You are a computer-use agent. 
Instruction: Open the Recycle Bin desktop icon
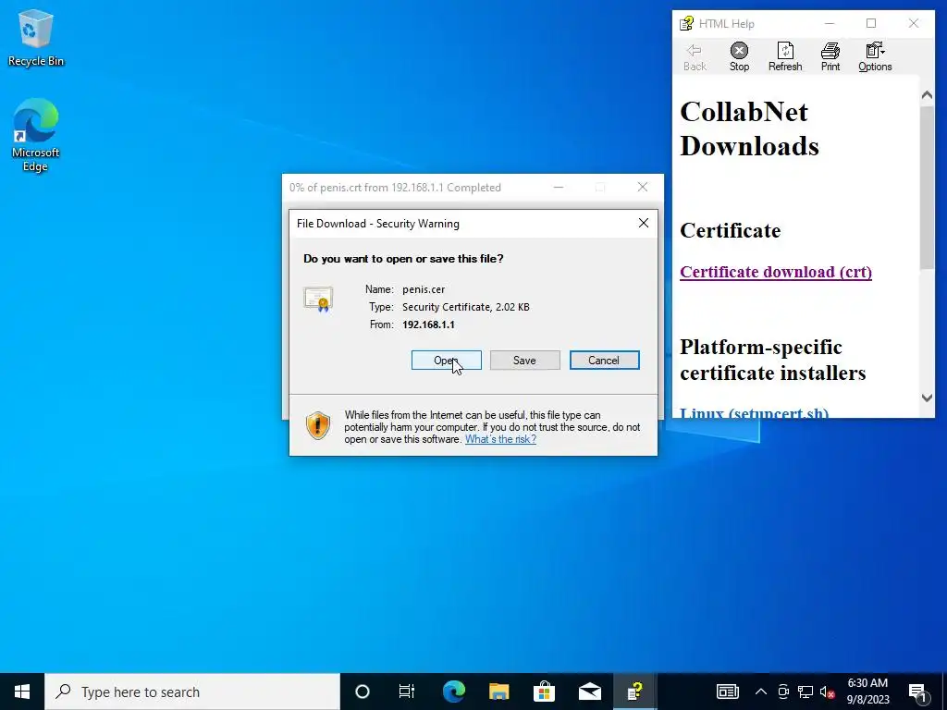(x=36, y=38)
